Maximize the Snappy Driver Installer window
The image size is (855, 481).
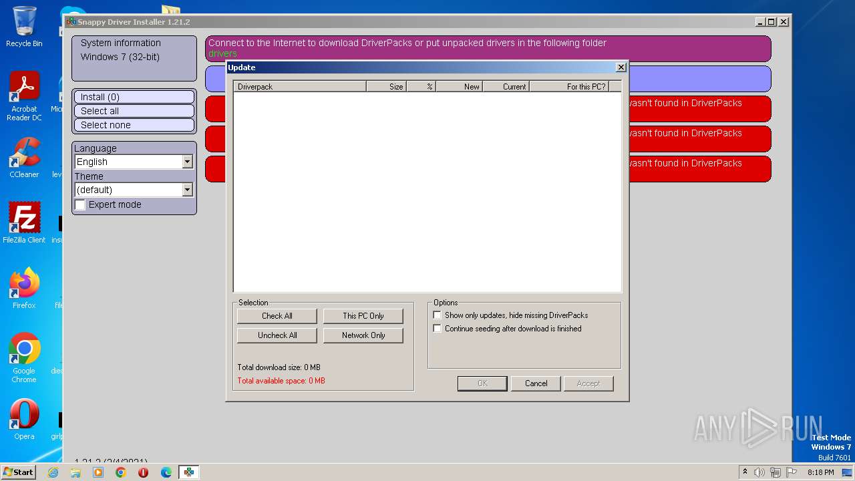(772, 22)
